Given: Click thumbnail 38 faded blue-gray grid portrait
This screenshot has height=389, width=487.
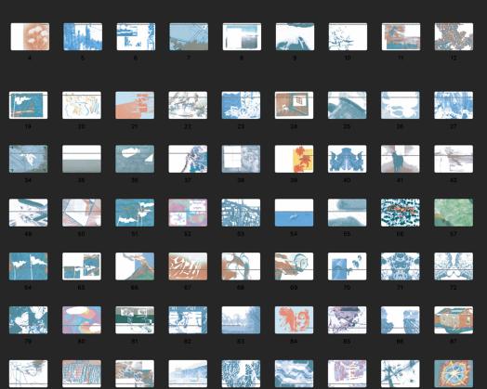Looking at the screenshot, I should (241, 159).
